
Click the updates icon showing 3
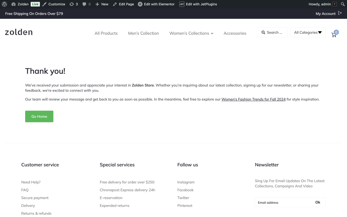tap(72, 4)
